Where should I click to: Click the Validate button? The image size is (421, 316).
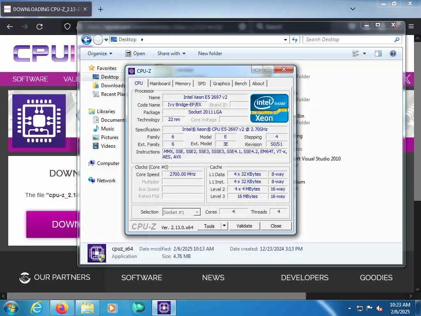[x=244, y=226]
